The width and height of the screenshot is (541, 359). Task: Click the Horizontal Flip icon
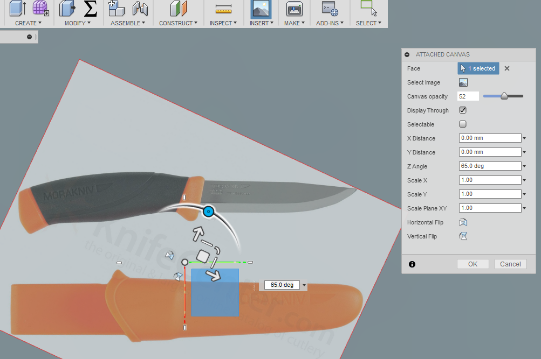tap(463, 222)
